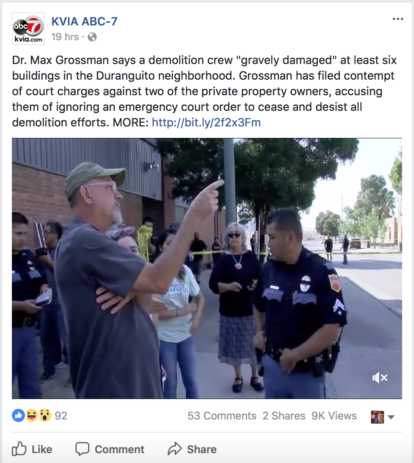This screenshot has width=414, height=463.
Task: Open the KVIA ABC-7 profile picture
Action: pos(28,29)
